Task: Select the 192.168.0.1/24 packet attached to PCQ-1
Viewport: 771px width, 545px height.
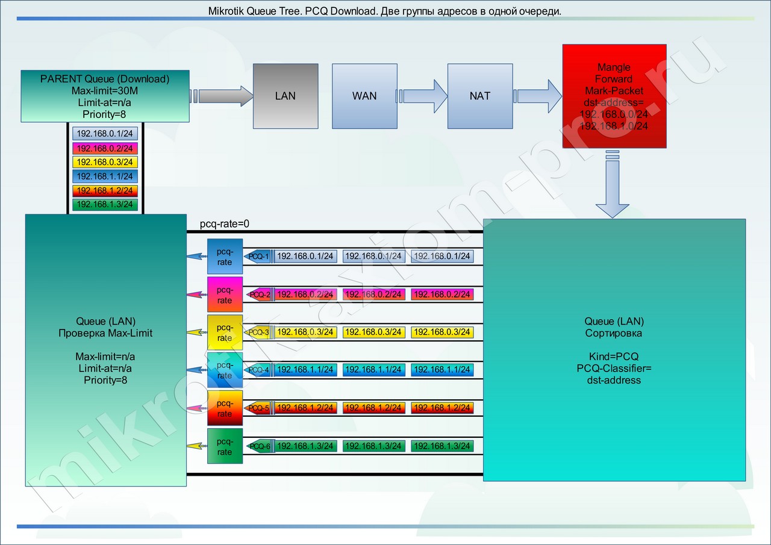Action: point(305,257)
